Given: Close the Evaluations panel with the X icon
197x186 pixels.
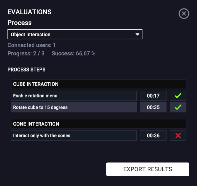Looking at the screenshot, I should tap(184, 13).
